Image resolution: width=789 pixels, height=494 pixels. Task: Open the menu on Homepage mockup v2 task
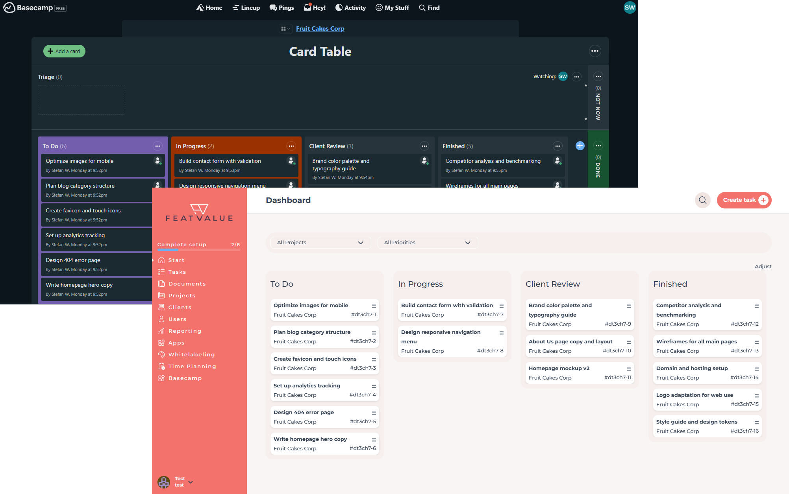(x=629, y=369)
